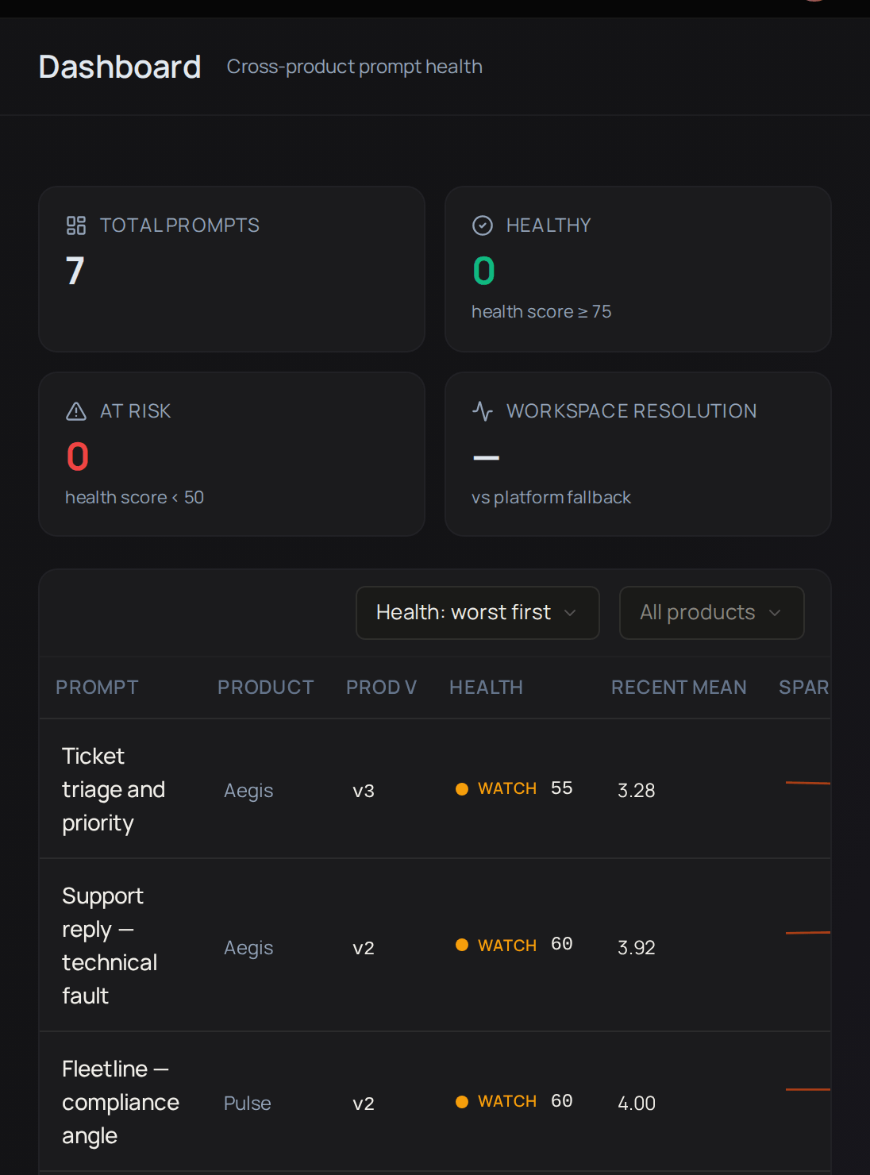
Task: Click the 'TOTAL PROMPTS' card label
Action: click(179, 225)
